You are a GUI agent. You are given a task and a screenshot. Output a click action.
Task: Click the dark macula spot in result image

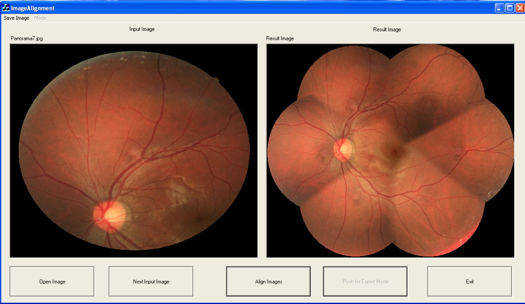[x=395, y=152]
